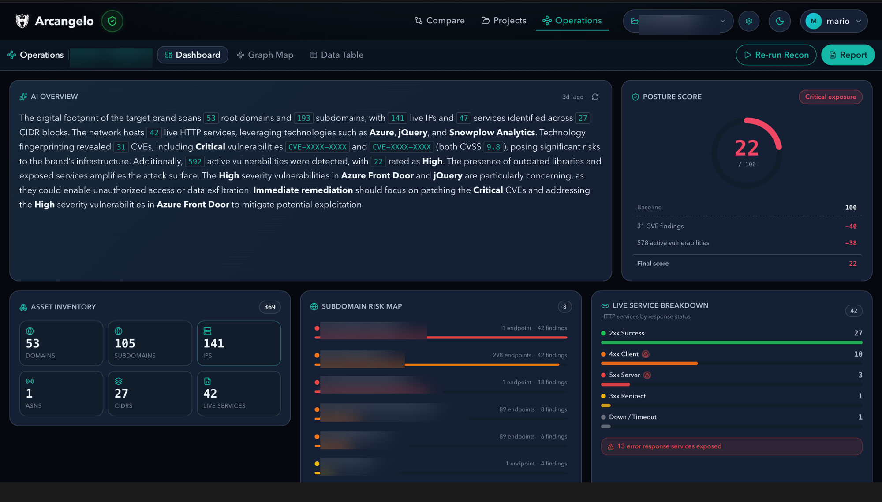Viewport: 882px width, 502px height.
Task: Select the subdomain row with 6 findings
Action: pyautogui.click(x=441, y=440)
